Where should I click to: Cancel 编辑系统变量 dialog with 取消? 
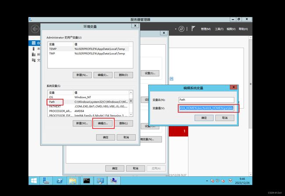click(x=225, y=118)
